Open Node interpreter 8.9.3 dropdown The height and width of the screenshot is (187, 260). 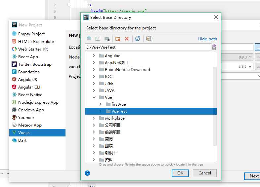pyautogui.click(x=250, y=57)
